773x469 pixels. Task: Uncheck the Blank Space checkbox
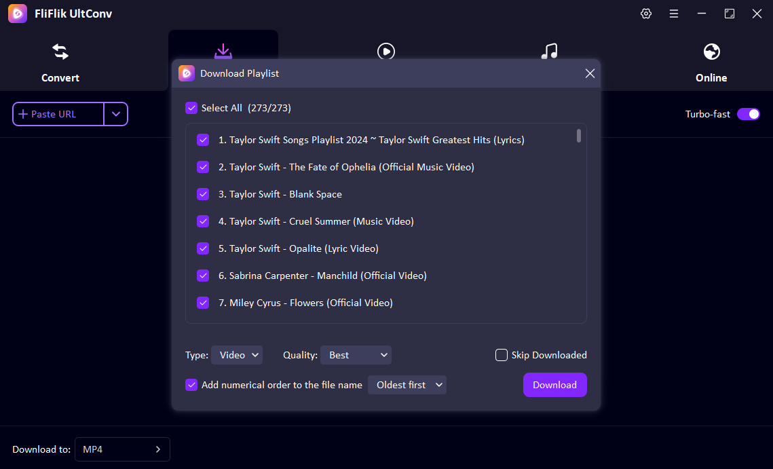pos(203,194)
